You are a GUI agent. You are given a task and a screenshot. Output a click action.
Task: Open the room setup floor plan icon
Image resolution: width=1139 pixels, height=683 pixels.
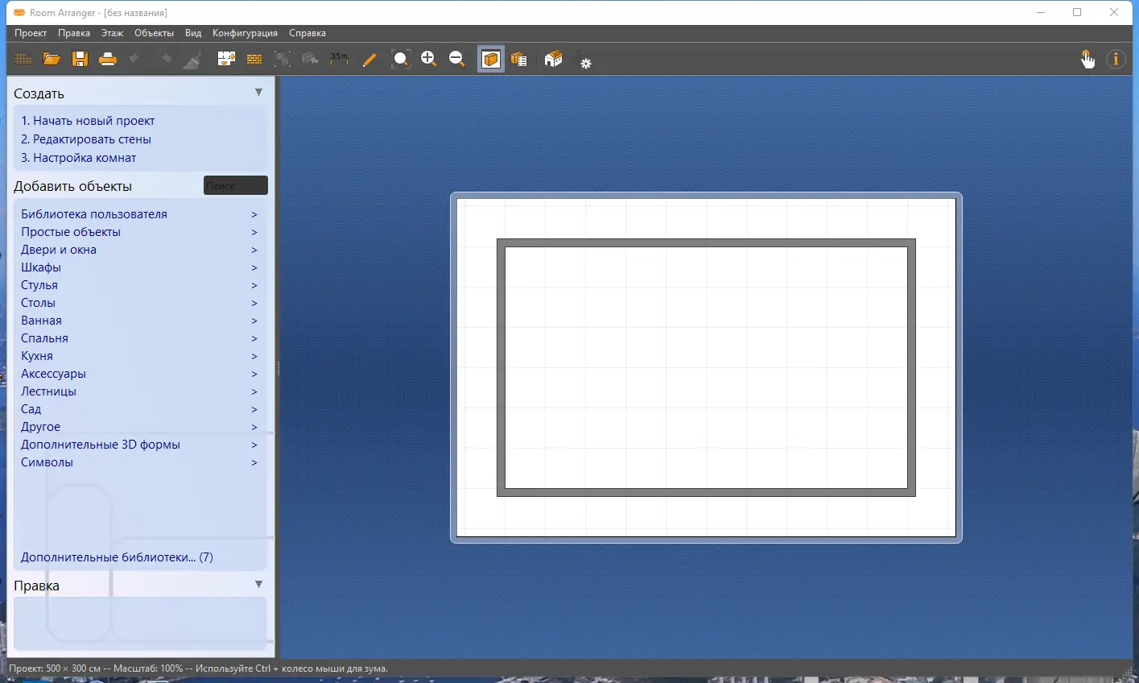click(x=226, y=60)
